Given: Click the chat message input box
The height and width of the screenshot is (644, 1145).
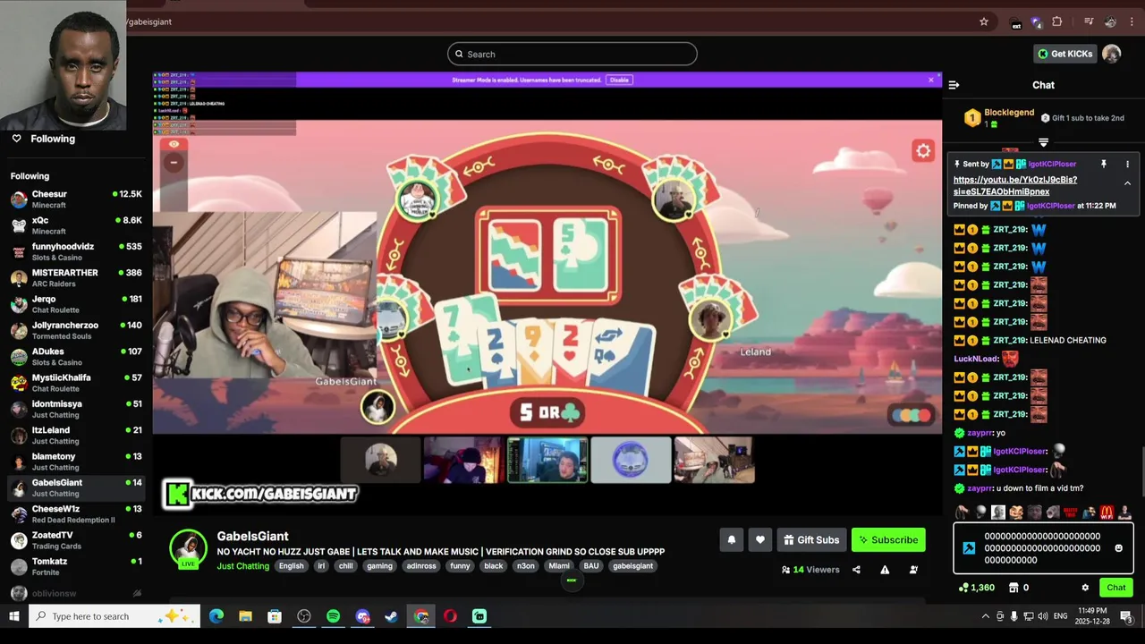Looking at the screenshot, I should coord(1043,548).
